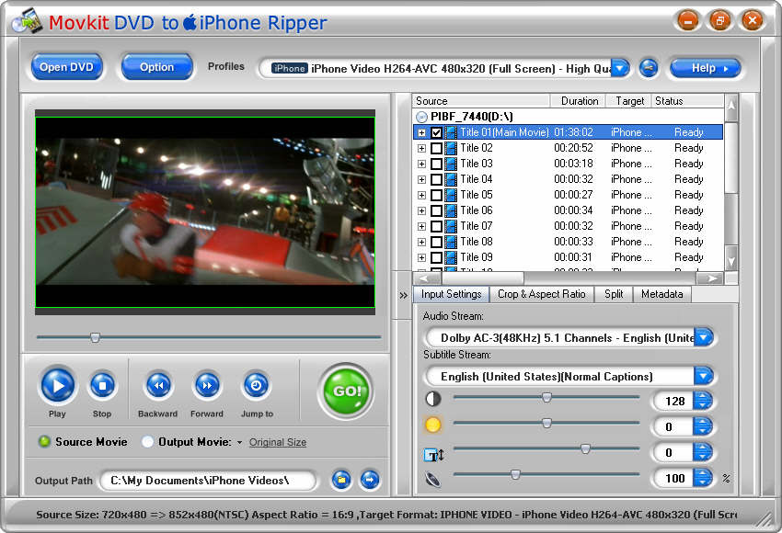Screen dimensions: 782x533
Task: Click the Target column header
Action: click(x=629, y=100)
